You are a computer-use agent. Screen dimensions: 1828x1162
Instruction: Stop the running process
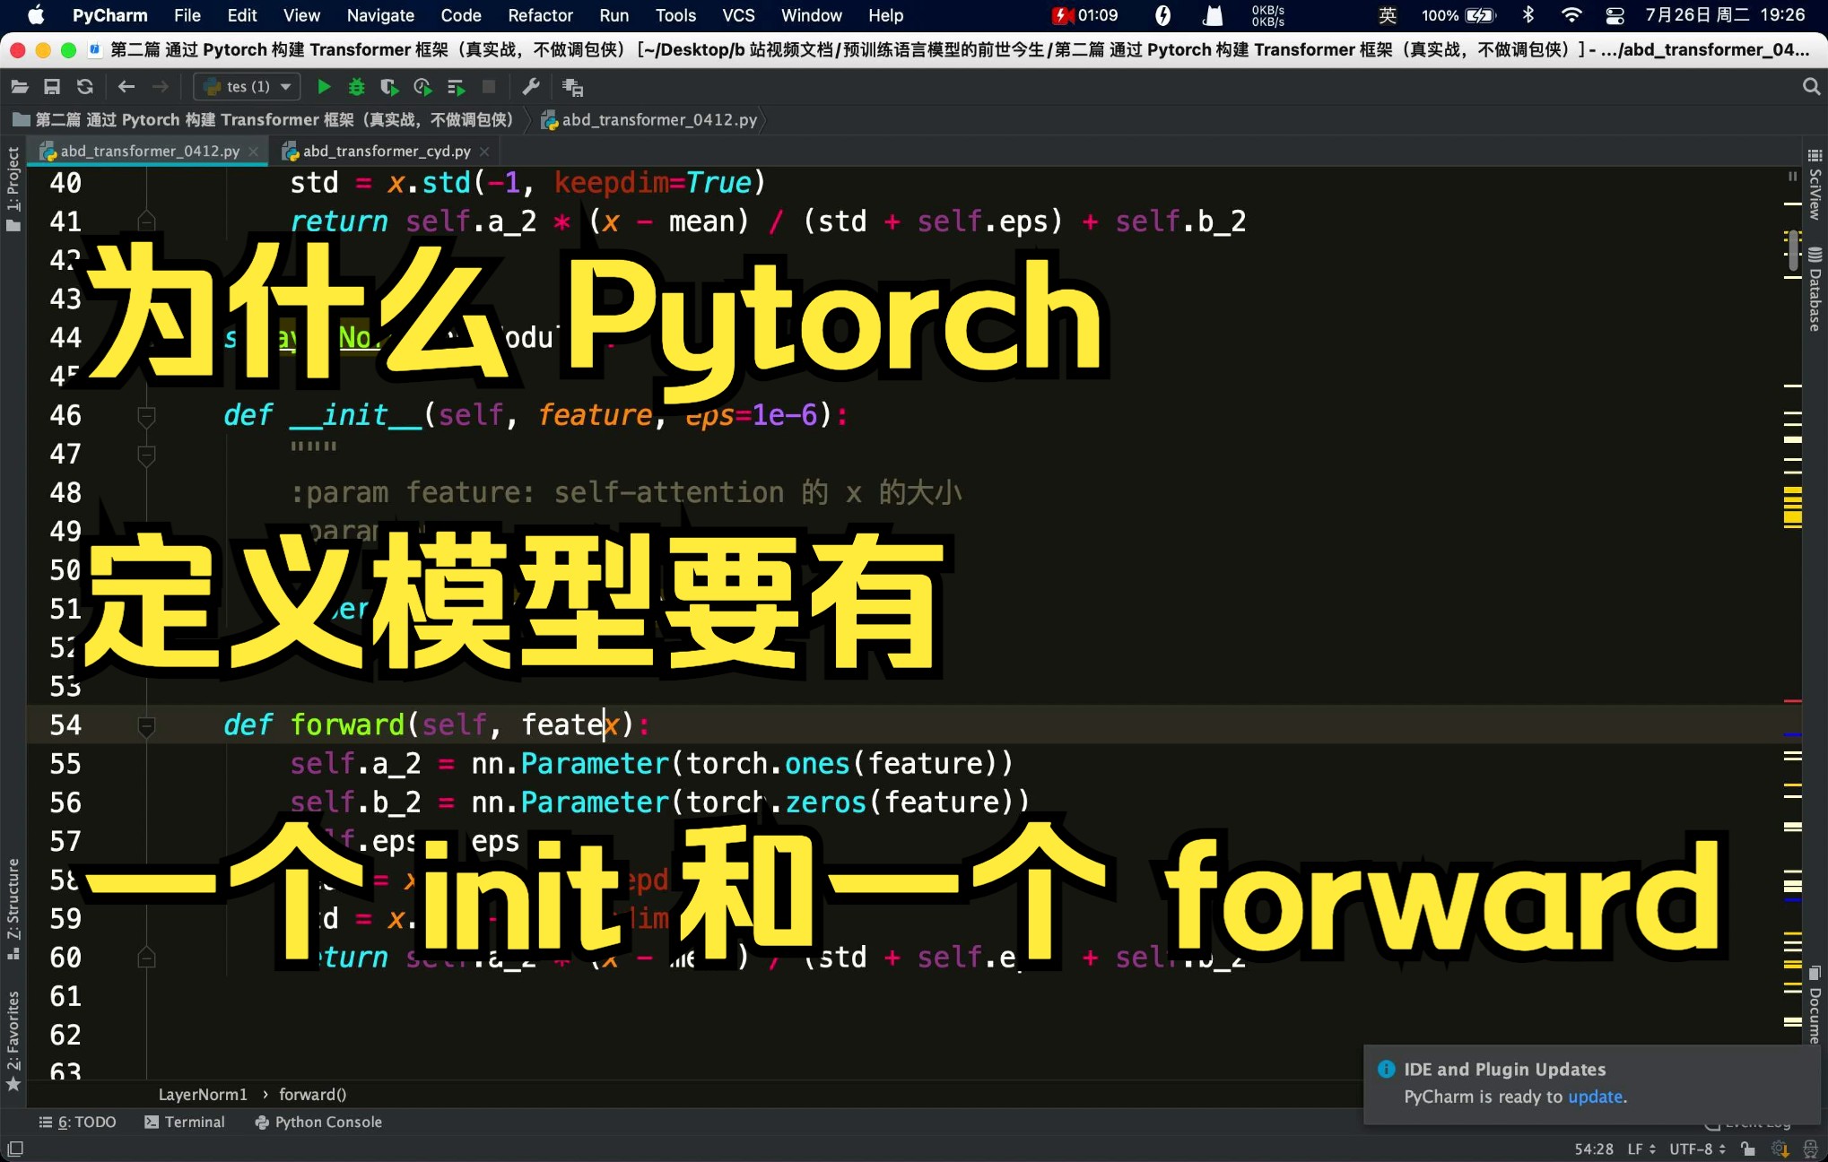point(487,86)
